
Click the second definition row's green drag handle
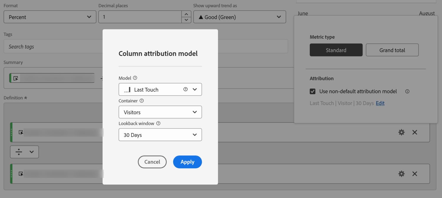[11, 174]
